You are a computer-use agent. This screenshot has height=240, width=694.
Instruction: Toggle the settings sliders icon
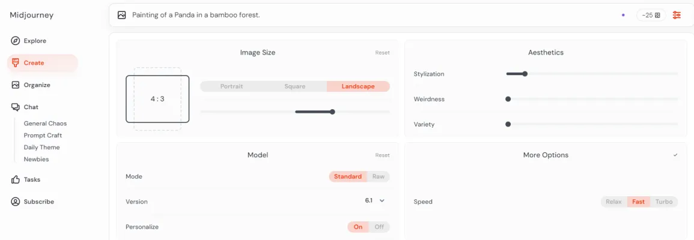677,15
